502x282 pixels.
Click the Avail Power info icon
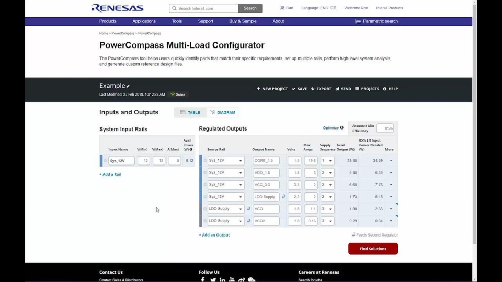tap(191, 149)
